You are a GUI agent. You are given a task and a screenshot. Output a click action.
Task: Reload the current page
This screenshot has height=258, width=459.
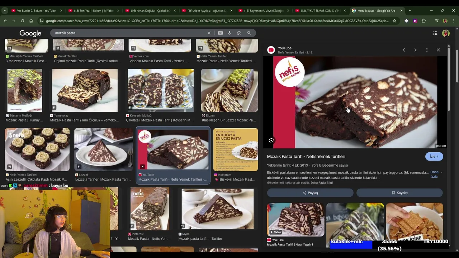coord(22,21)
